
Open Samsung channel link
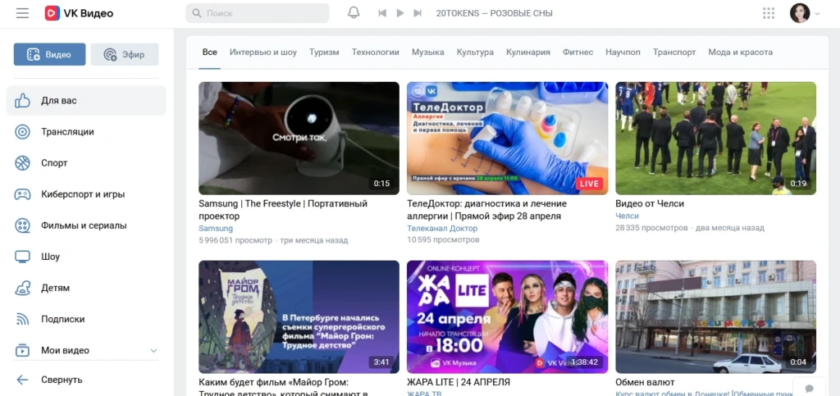(216, 229)
